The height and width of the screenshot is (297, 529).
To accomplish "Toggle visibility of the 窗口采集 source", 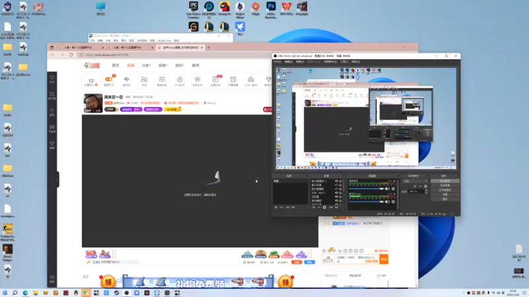I will tap(337, 185).
